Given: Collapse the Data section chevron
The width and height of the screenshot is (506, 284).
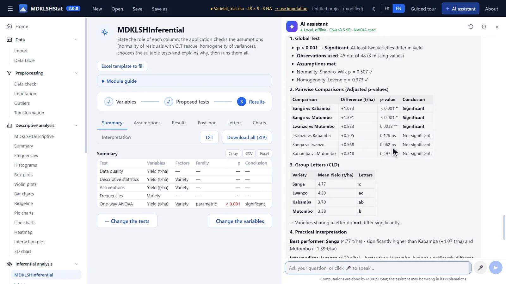Looking at the screenshot, I should (x=76, y=40).
